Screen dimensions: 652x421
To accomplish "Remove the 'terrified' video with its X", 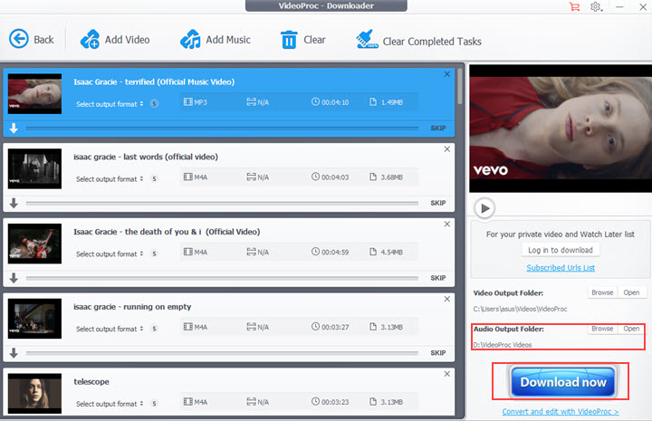I will point(447,74).
